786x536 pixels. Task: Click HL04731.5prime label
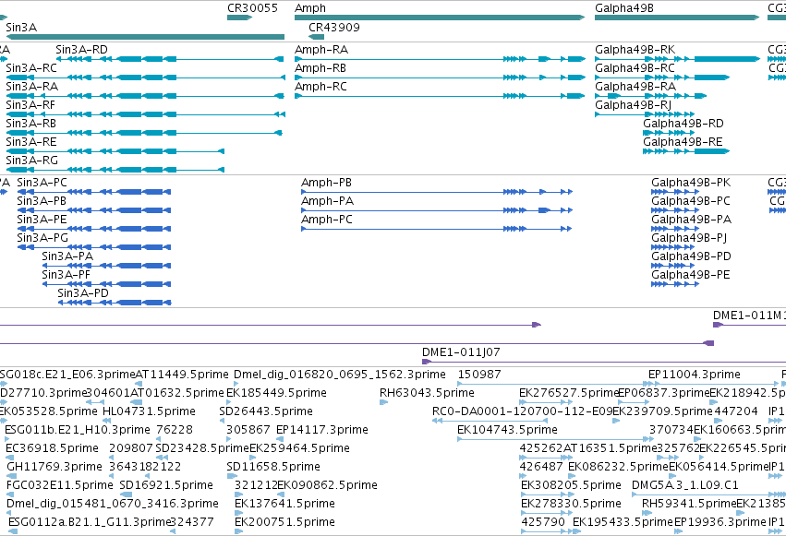149,411
